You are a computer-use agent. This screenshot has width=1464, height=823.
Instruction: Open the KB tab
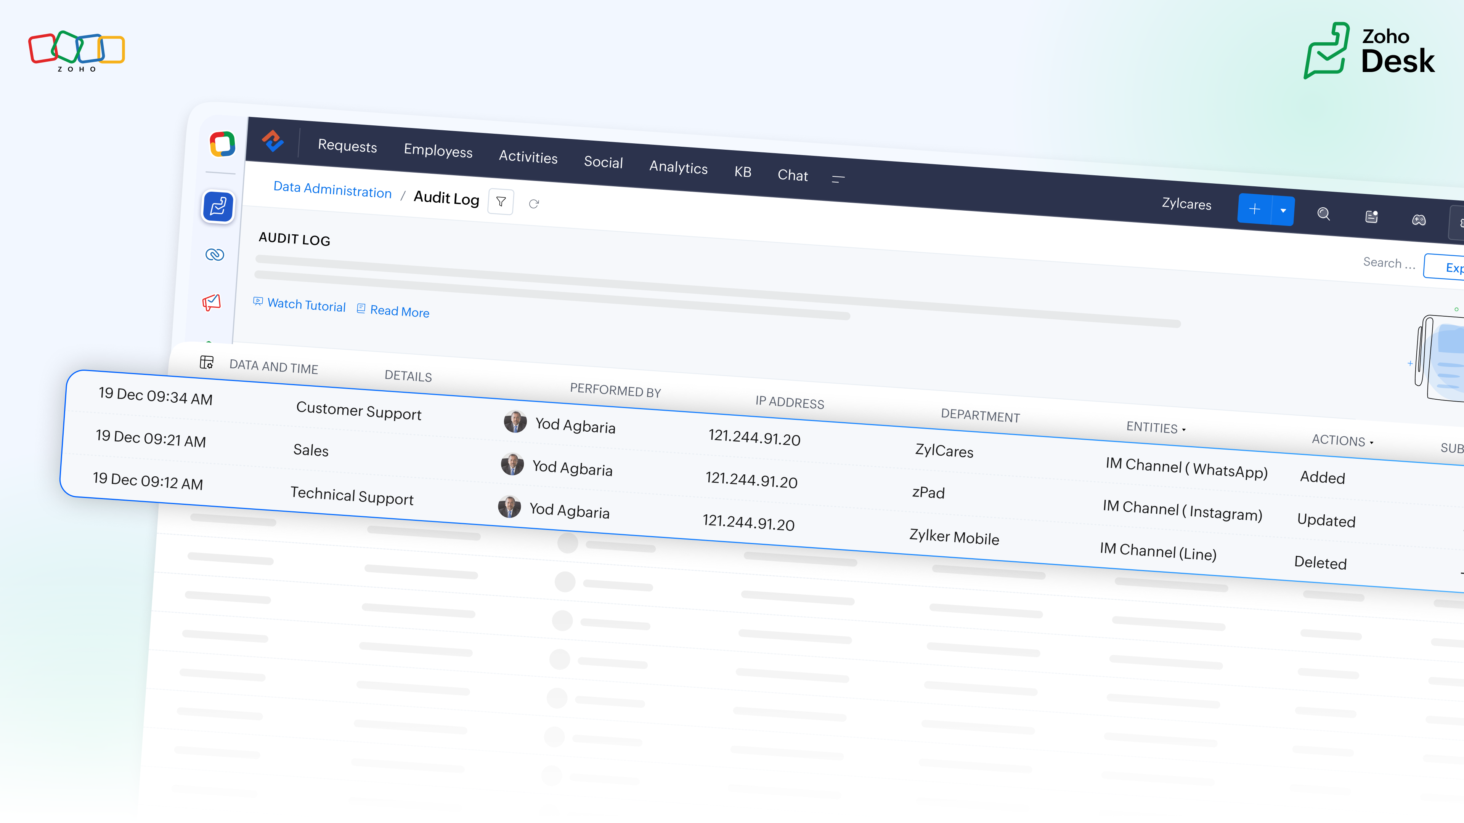[x=743, y=172]
